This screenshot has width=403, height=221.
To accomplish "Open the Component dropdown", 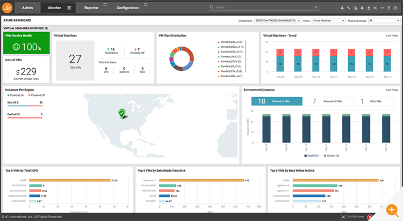I will coord(277,20).
